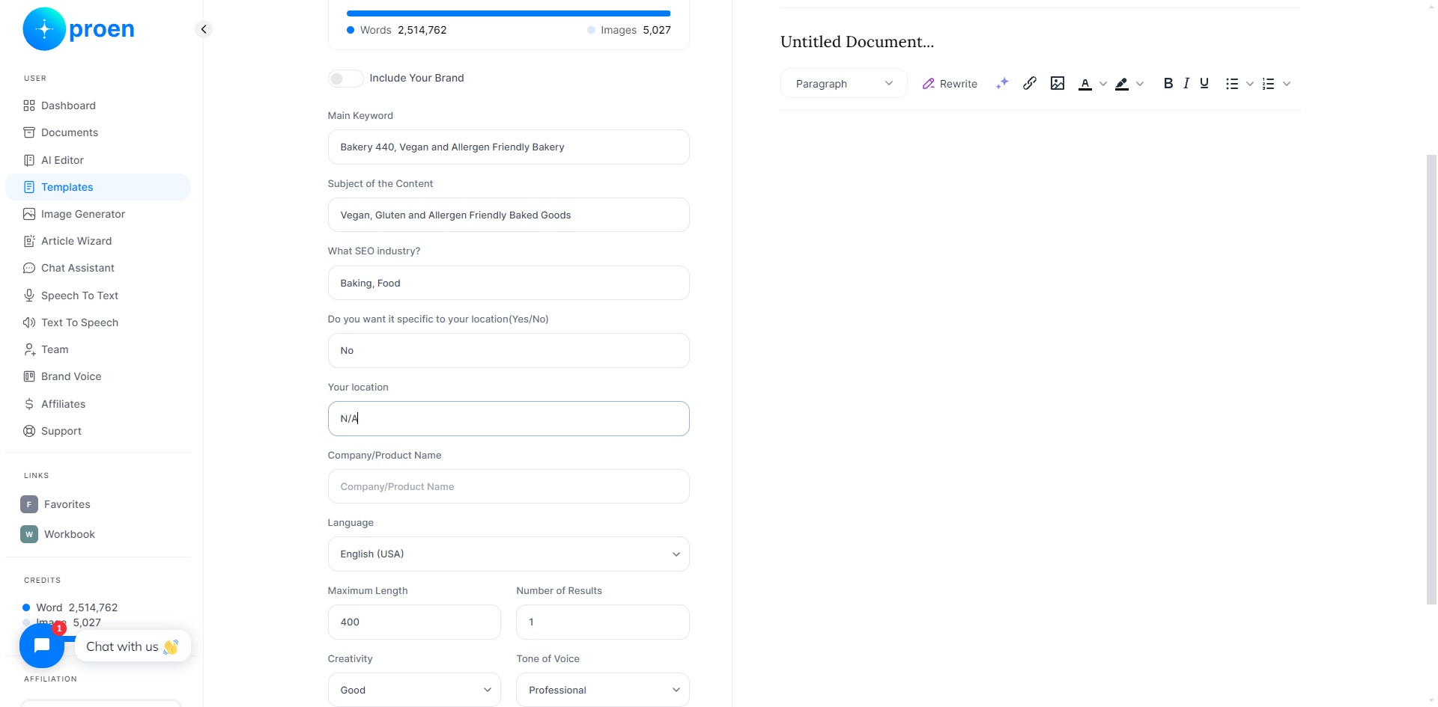Click the Main Keyword field
This screenshot has width=1438, height=707.
pyautogui.click(x=509, y=147)
